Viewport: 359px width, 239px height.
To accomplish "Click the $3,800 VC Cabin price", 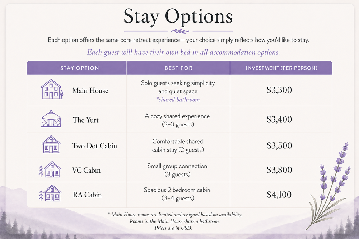I will [279, 170].
